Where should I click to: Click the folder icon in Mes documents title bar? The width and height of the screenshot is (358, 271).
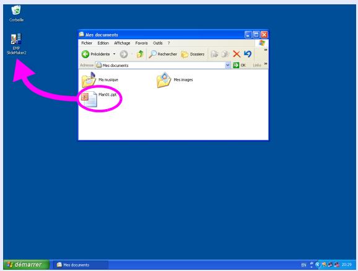[82, 34]
